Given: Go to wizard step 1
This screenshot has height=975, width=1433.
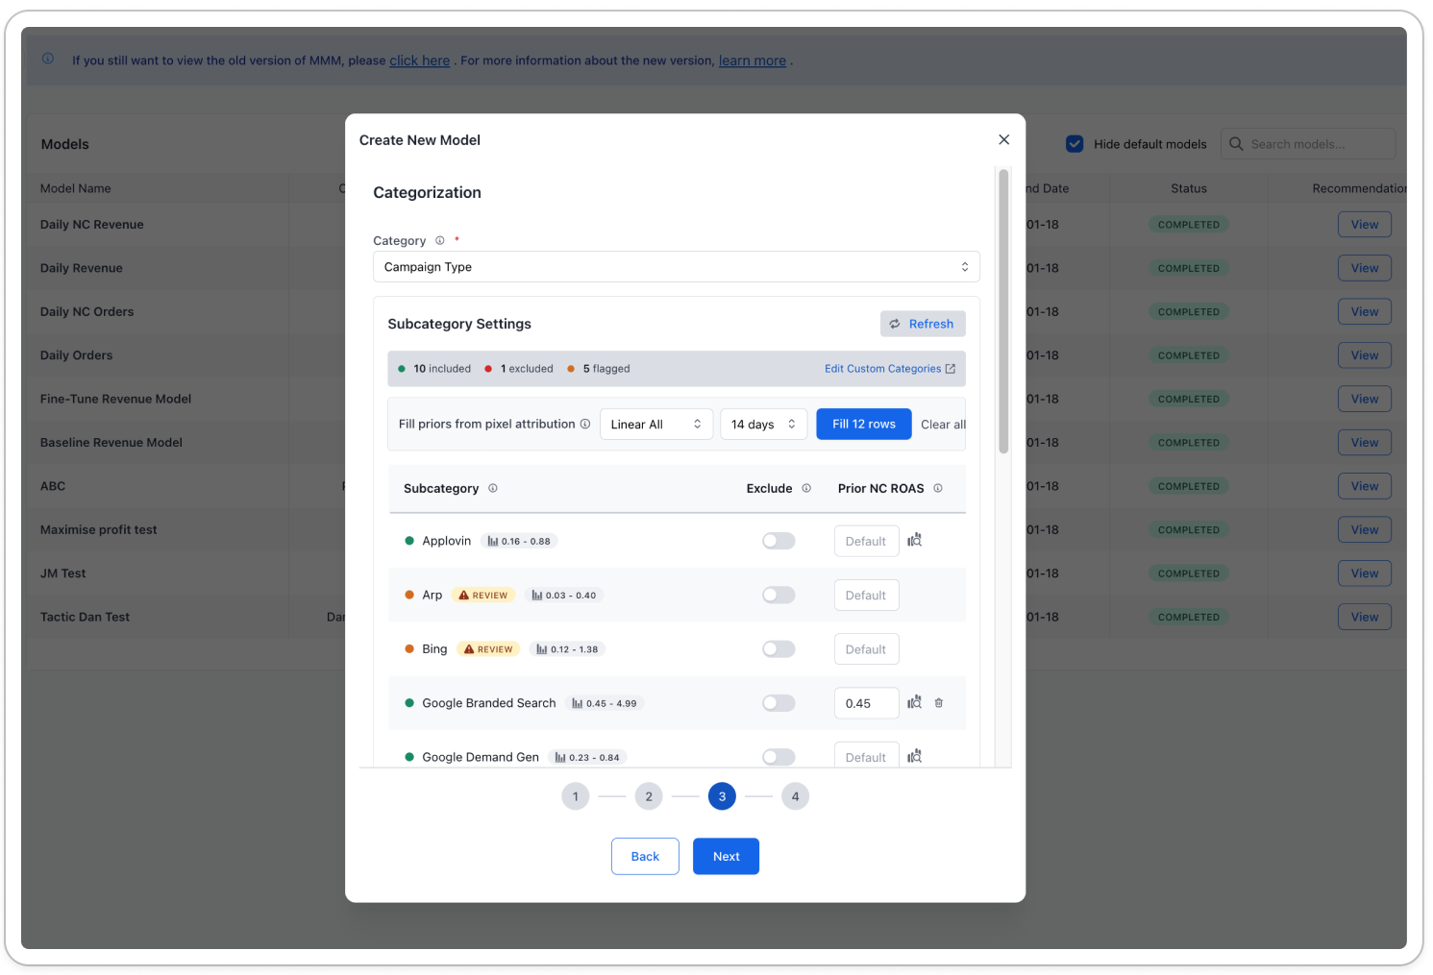Looking at the screenshot, I should (576, 796).
